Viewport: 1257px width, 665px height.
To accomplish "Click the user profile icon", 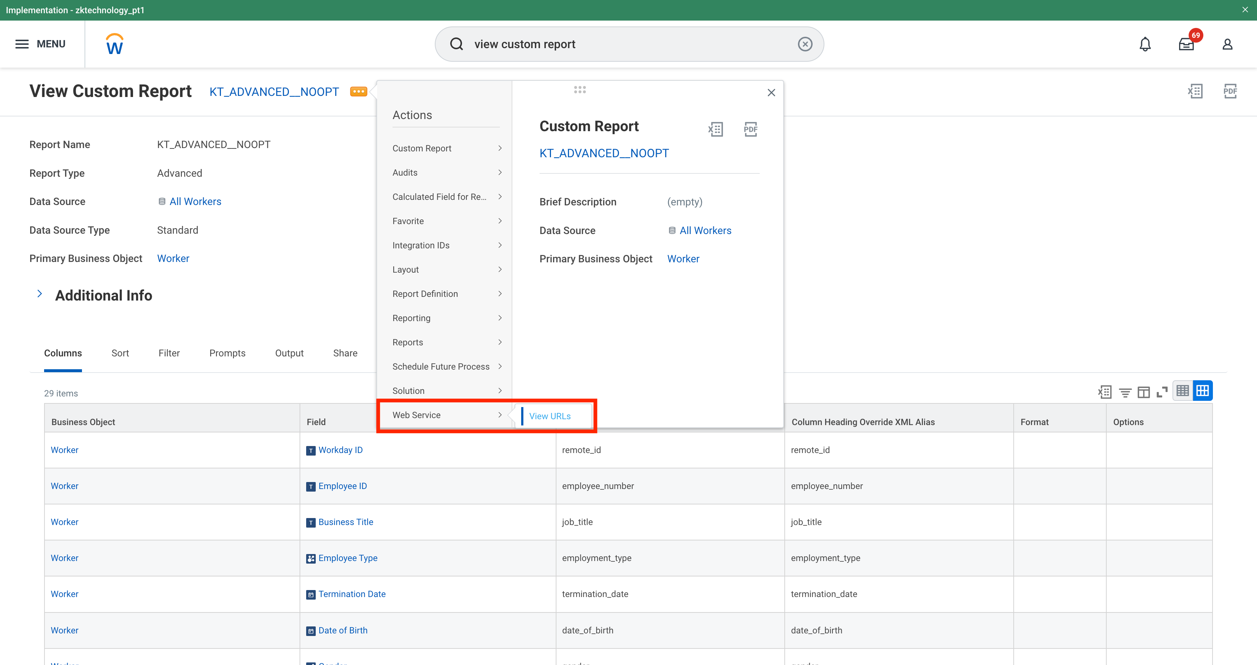I will (1227, 44).
